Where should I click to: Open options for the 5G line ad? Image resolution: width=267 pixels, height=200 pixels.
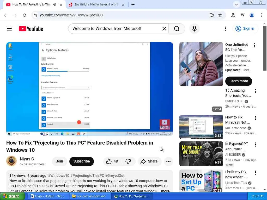(x=254, y=45)
